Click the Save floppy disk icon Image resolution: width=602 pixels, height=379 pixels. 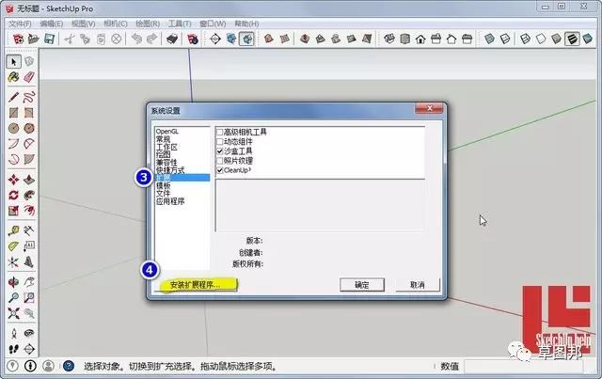(49, 39)
